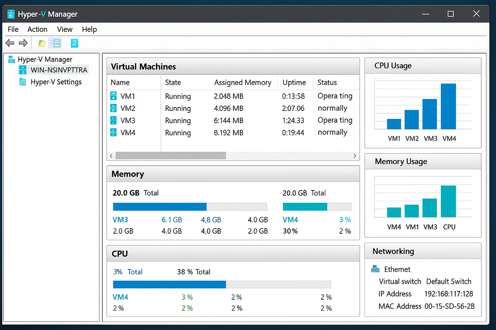Screen dimensions: 496x330
Task: Open the View menu
Action: (64, 29)
